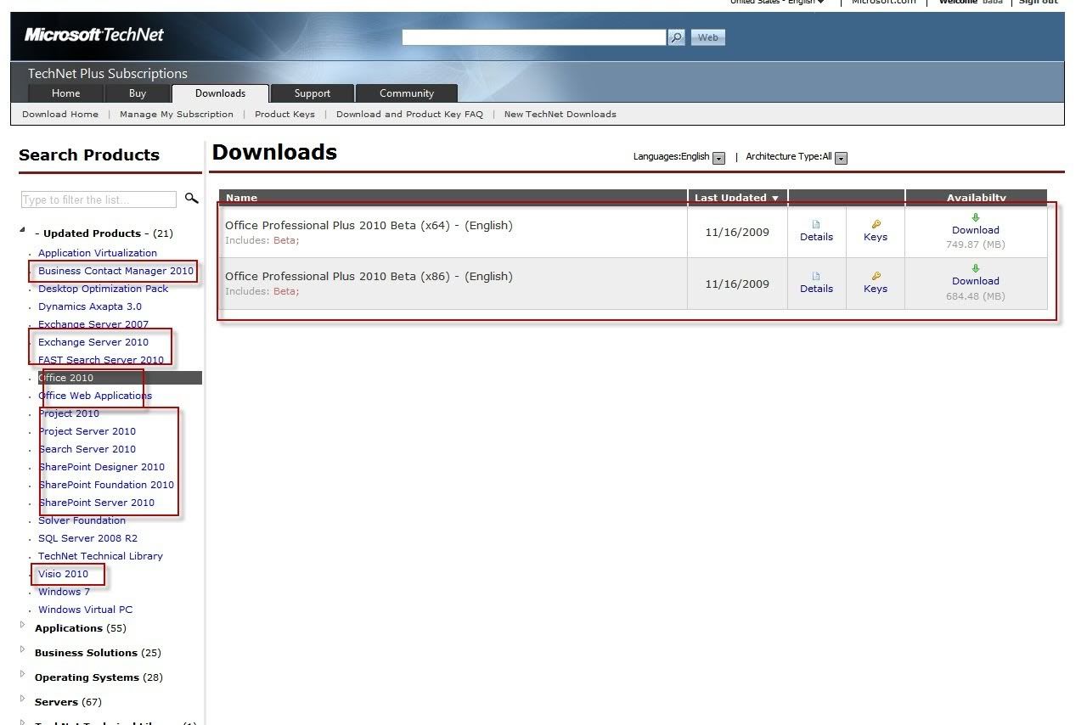Open Details icon for Office 2010 x64
1087x725 pixels.
point(816,225)
